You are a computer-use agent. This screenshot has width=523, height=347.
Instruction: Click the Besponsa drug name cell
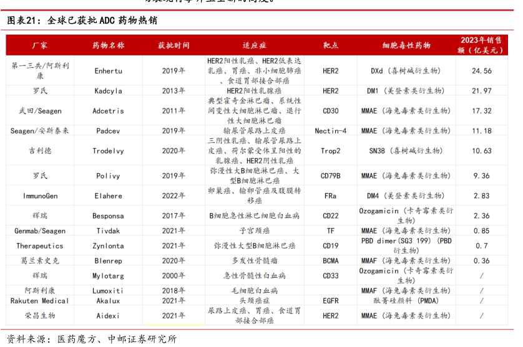point(108,216)
